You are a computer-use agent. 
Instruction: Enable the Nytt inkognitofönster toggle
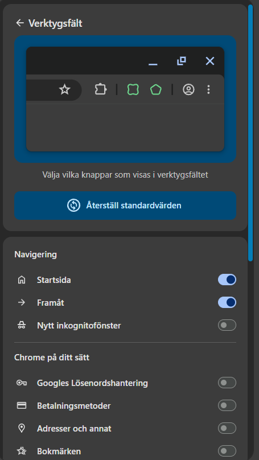(227, 325)
